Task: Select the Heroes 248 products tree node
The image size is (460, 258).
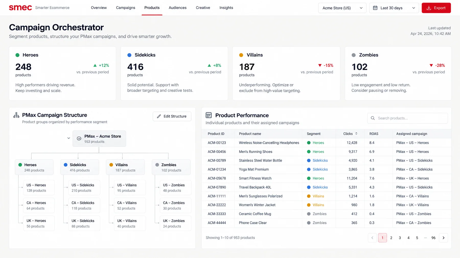Action: (34, 167)
